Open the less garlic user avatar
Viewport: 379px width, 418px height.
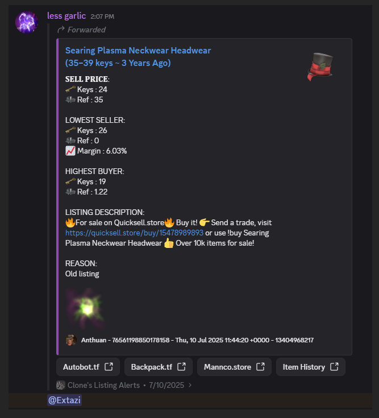click(x=27, y=22)
